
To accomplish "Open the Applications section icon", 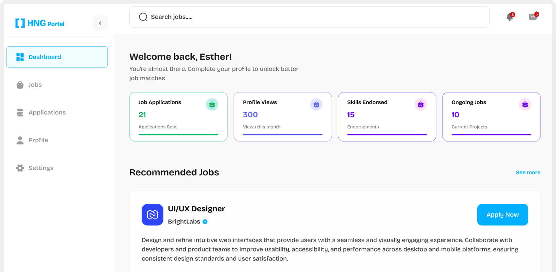I will [x=20, y=112].
